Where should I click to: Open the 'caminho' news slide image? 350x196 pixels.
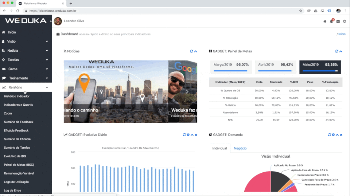(x=116, y=92)
